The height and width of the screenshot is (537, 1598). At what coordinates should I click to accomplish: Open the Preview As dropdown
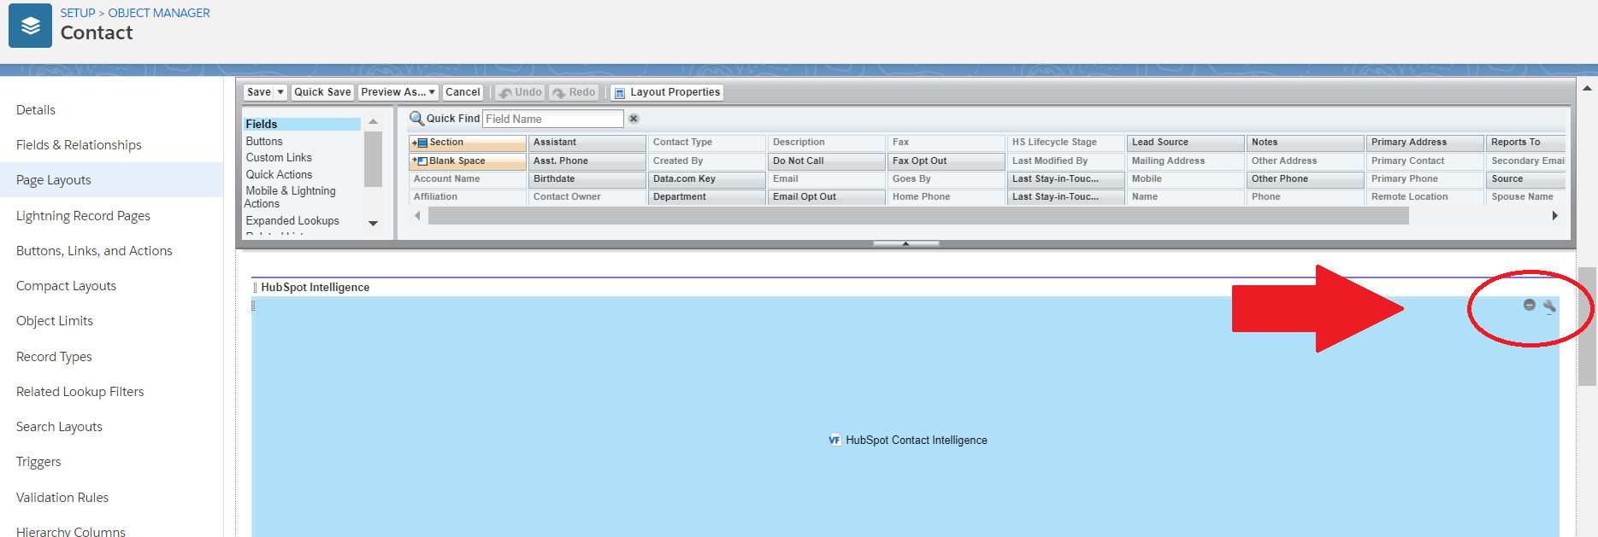(398, 92)
